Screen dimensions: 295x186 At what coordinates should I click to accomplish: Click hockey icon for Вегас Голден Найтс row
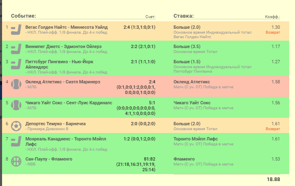tap(16, 30)
